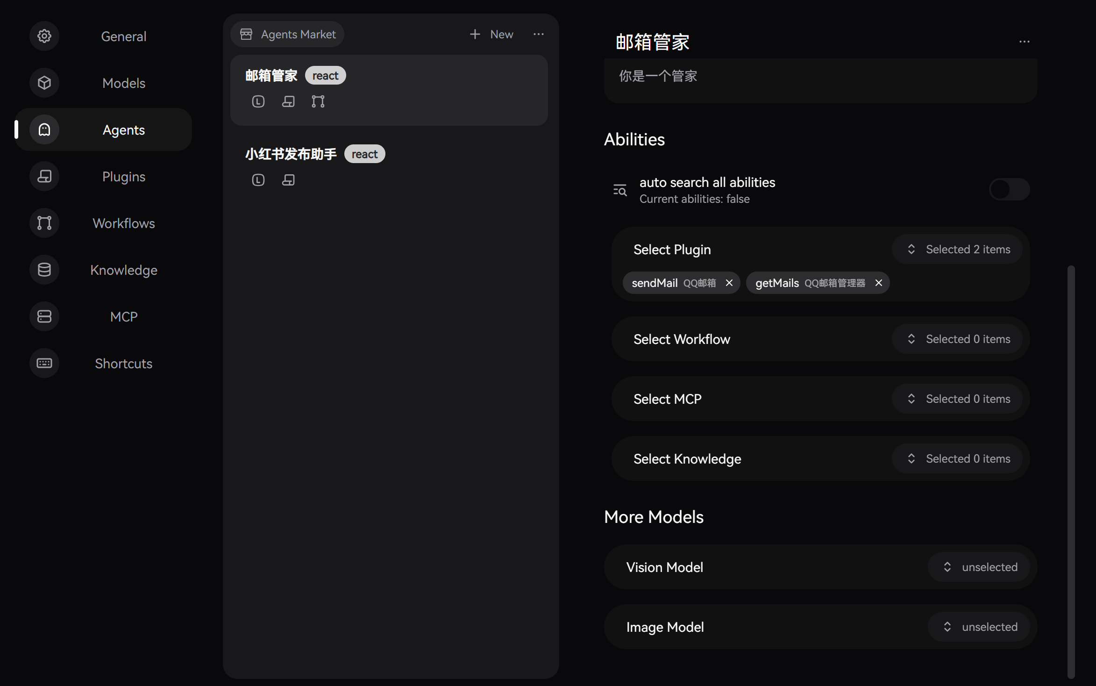Click plugin icon under 小红书发布助手 card
1096x686 pixels.
pyautogui.click(x=288, y=180)
